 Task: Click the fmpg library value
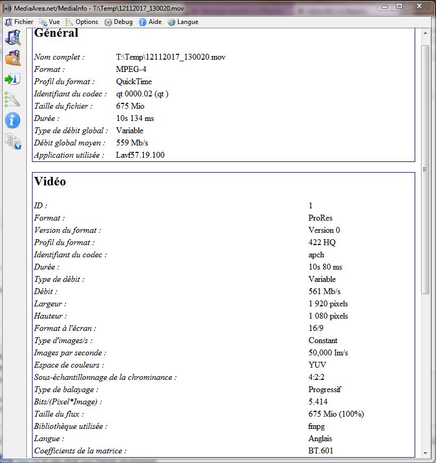pyautogui.click(x=317, y=426)
